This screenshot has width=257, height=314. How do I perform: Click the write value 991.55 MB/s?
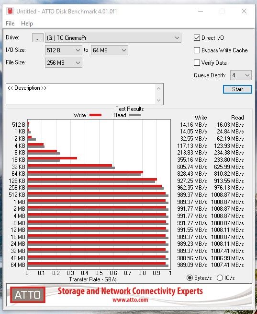[x=192, y=229]
